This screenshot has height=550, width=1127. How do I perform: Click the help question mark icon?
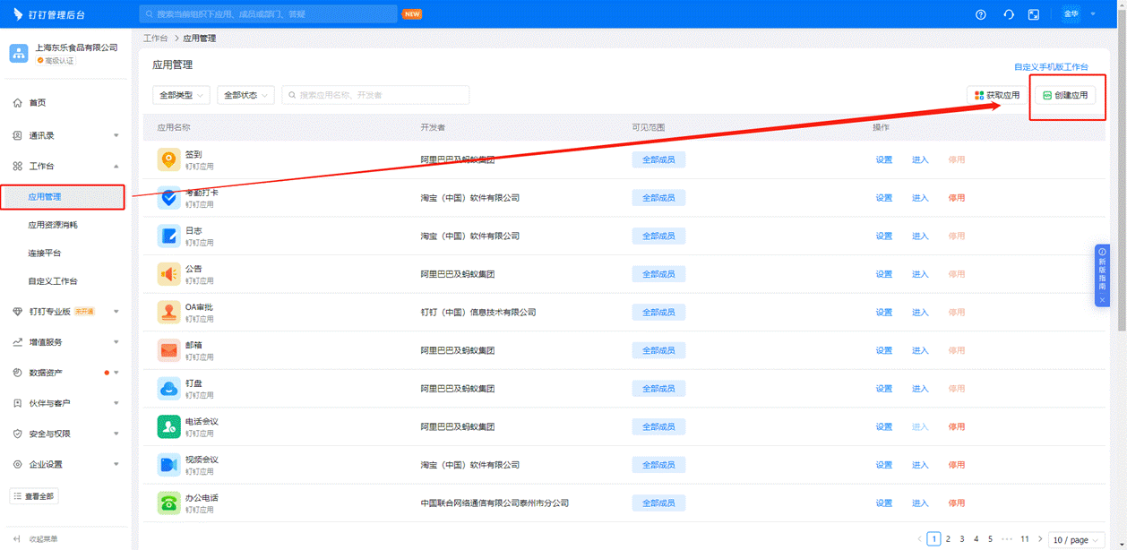point(981,14)
